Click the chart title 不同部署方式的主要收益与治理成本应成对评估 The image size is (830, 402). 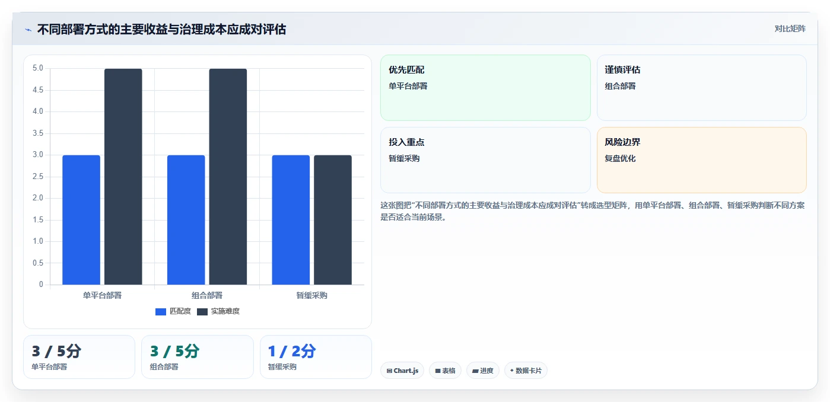pos(161,30)
